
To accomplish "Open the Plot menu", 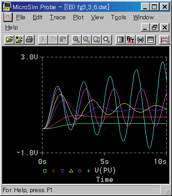I will (x=78, y=17).
